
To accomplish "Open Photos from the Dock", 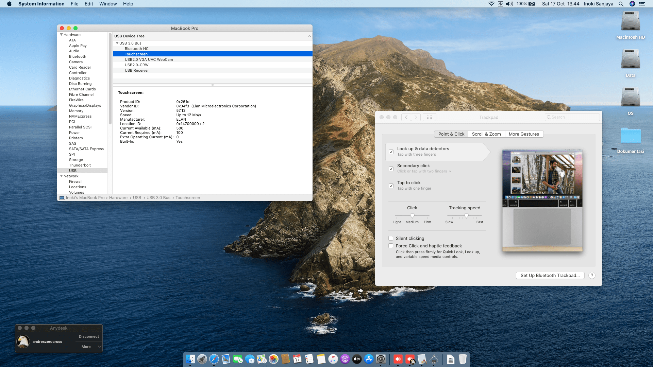I will click(273, 359).
